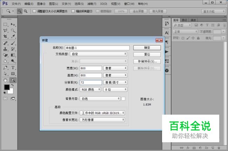228x151 pixels.
Task: Click the 确定 button
Action: point(147,48)
